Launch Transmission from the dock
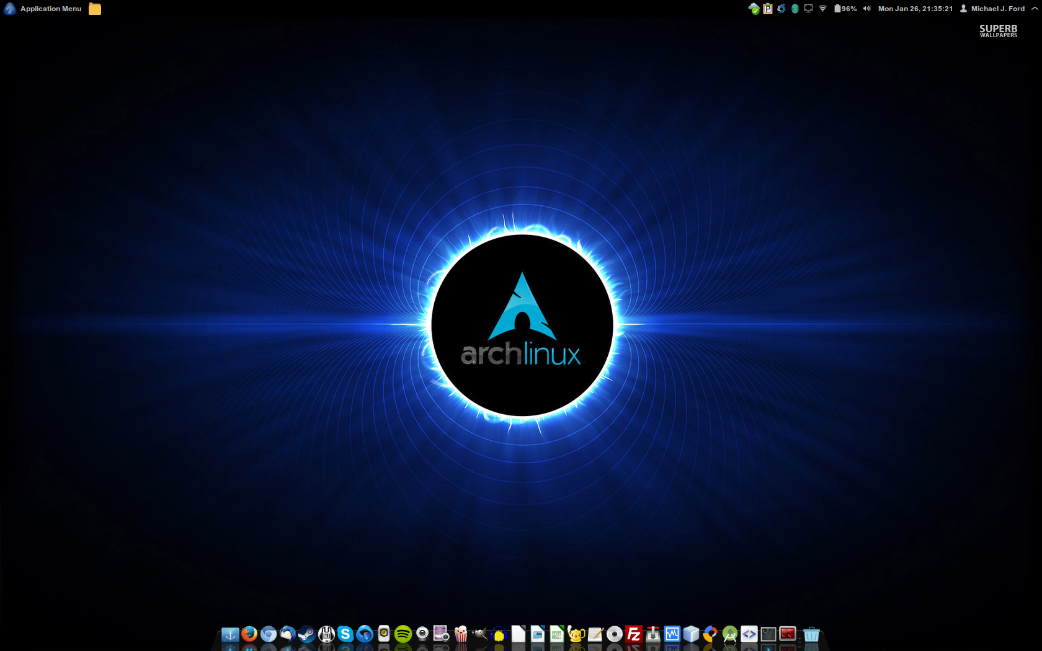This screenshot has width=1042, height=651. click(x=653, y=634)
